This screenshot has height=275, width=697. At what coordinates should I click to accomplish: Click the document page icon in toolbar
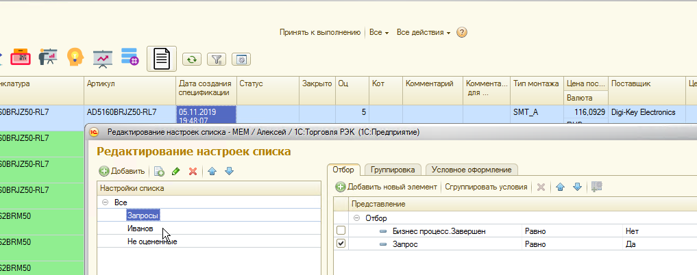(x=162, y=59)
